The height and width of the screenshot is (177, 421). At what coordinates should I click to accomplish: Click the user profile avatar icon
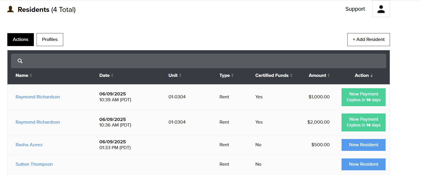coord(381,9)
